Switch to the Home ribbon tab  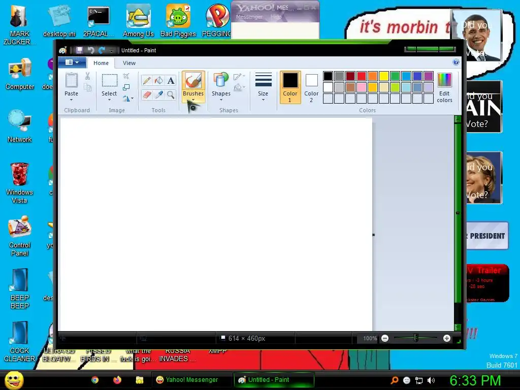[101, 63]
